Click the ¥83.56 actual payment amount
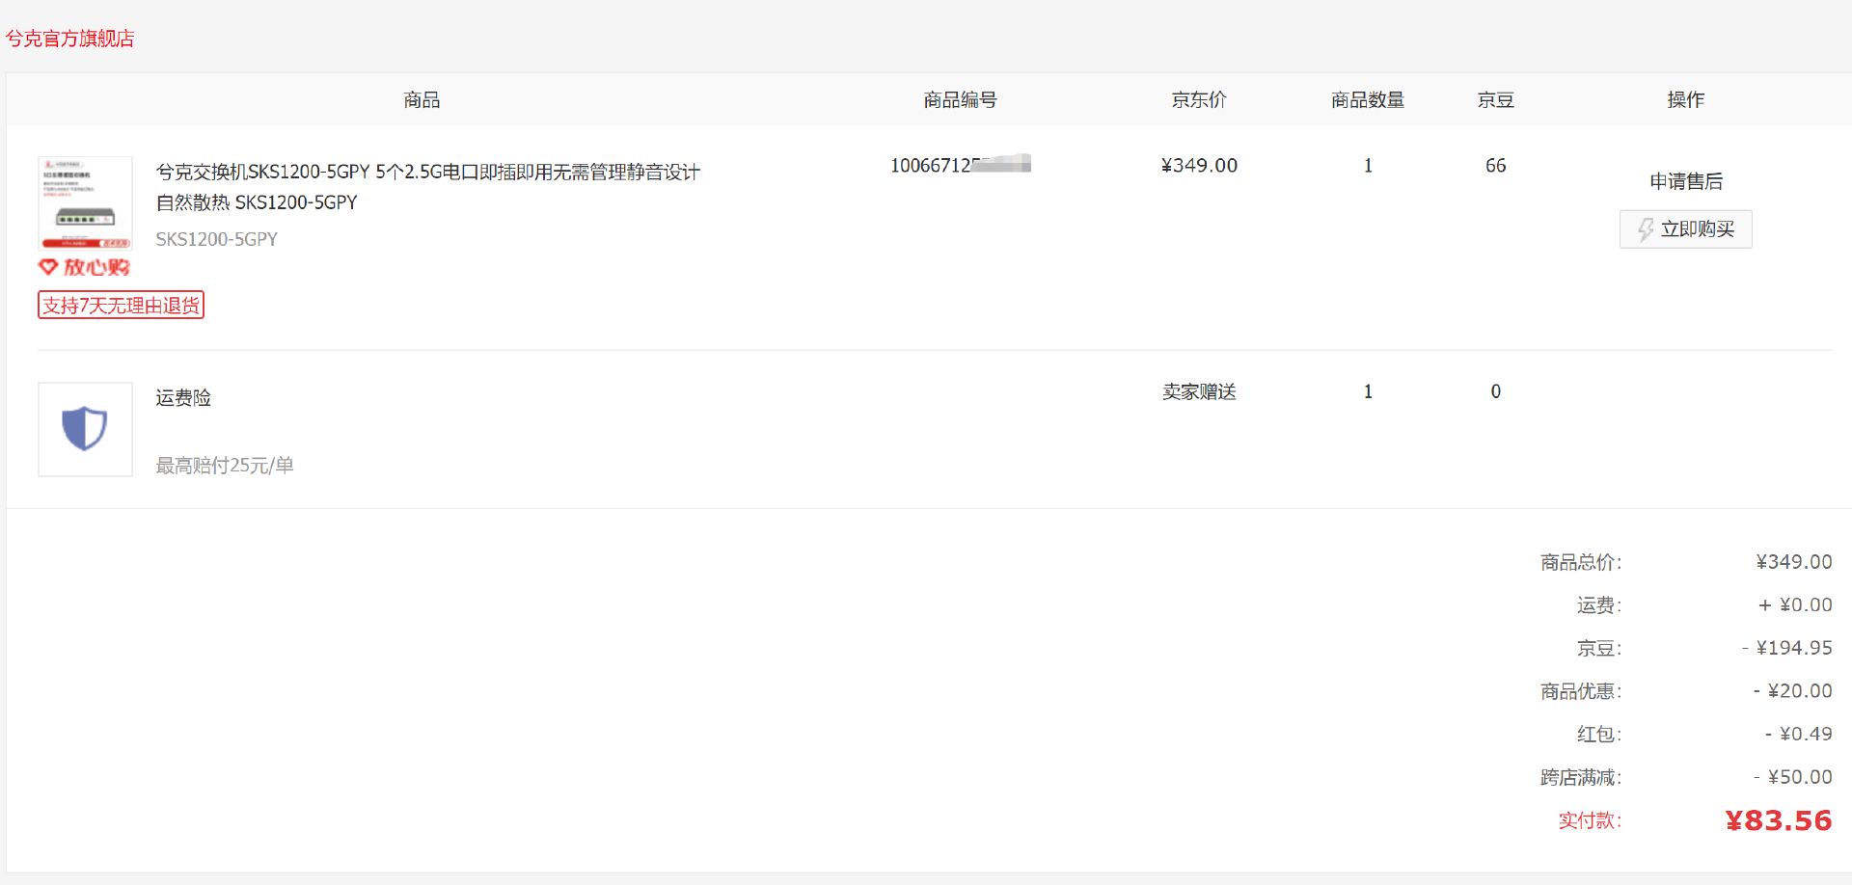Viewport: 1852px width, 885px height. [1778, 820]
